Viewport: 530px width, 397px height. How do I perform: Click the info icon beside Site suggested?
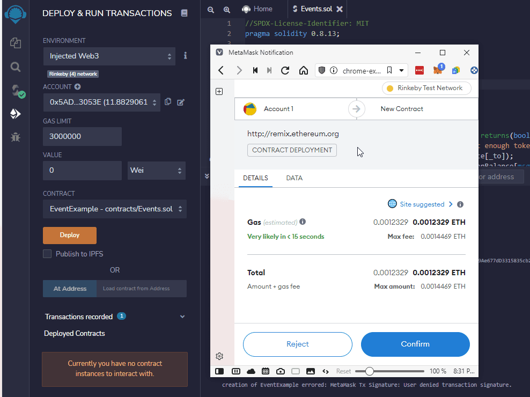pos(460,204)
